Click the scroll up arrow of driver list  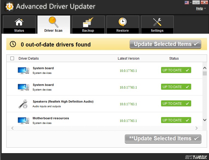[x=205, y=68]
